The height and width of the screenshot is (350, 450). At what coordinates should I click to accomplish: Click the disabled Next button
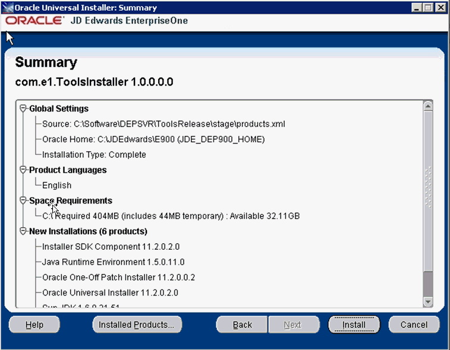[x=294, y=324]
